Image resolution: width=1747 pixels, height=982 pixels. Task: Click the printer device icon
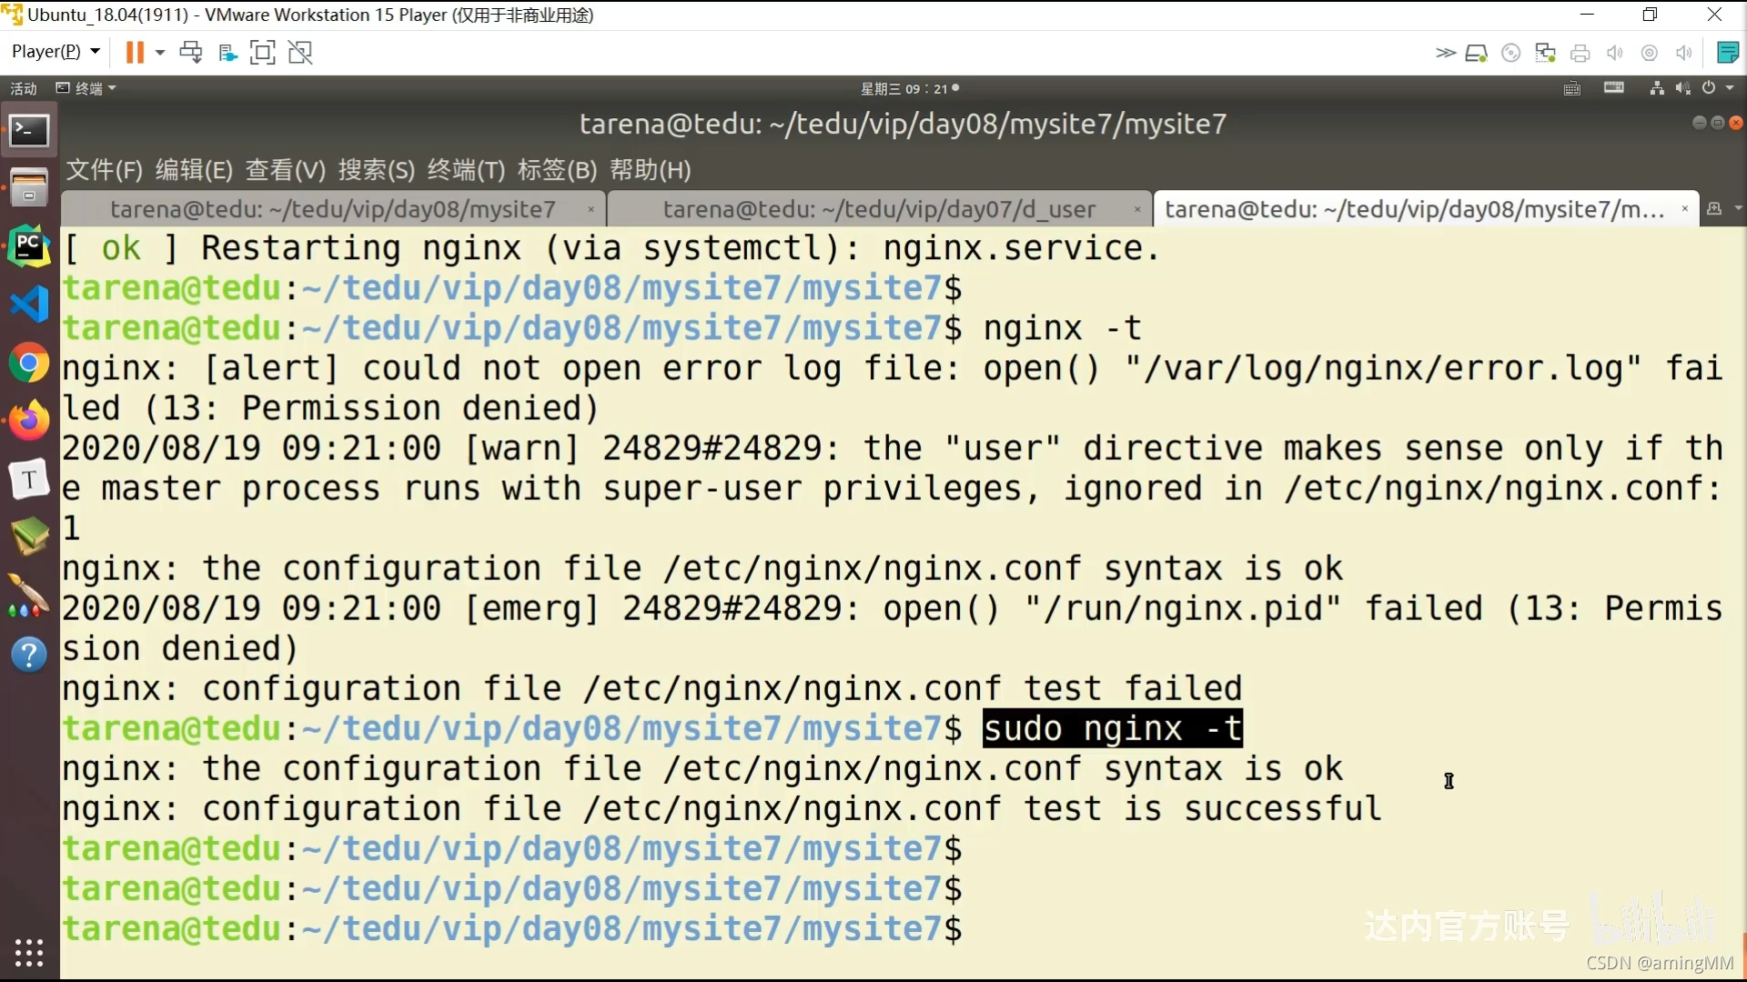coord(1580,53)
